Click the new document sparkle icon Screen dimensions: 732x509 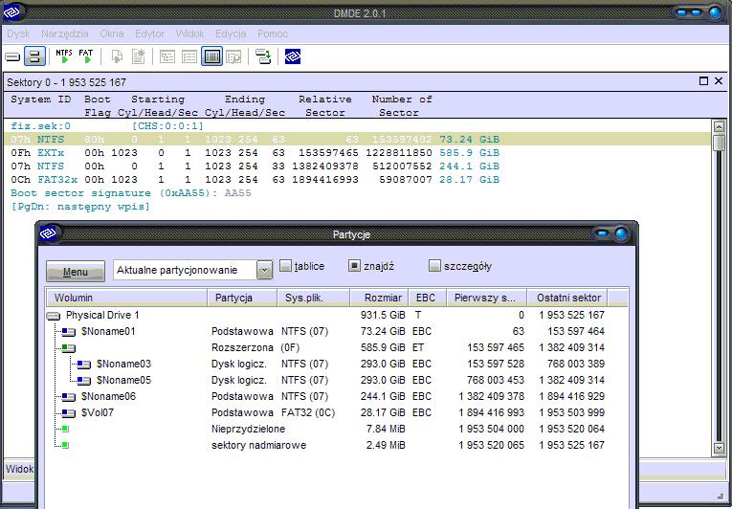[138, 56]
